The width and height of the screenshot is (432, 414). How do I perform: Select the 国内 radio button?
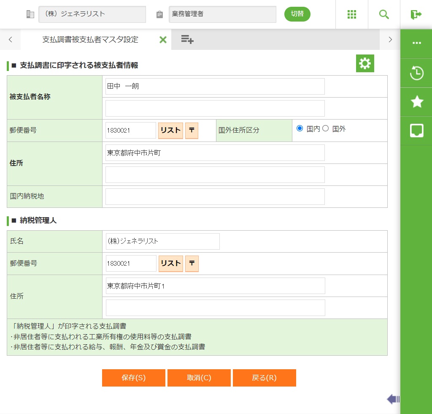300,128
